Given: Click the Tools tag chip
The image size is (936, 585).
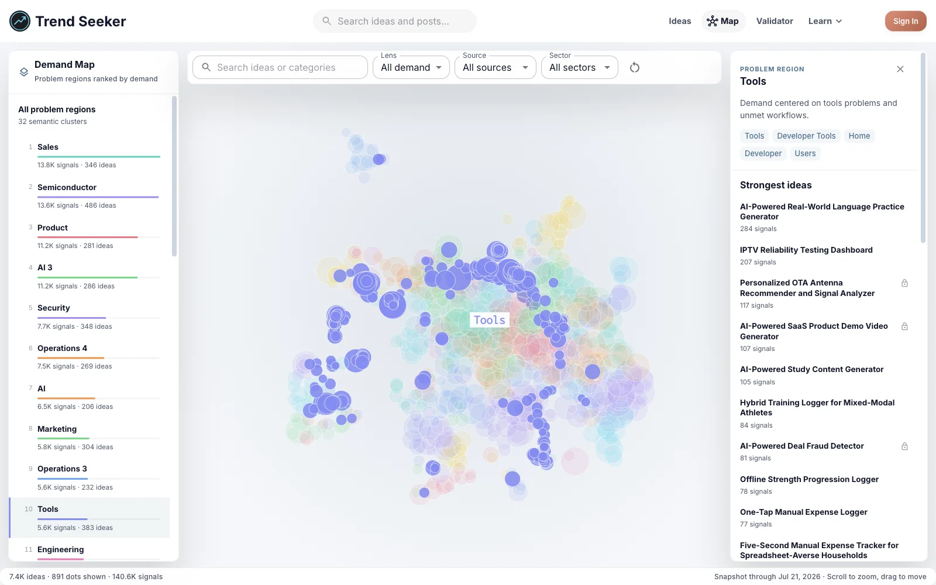Looking at the screenshot, I should coord(754,136).
